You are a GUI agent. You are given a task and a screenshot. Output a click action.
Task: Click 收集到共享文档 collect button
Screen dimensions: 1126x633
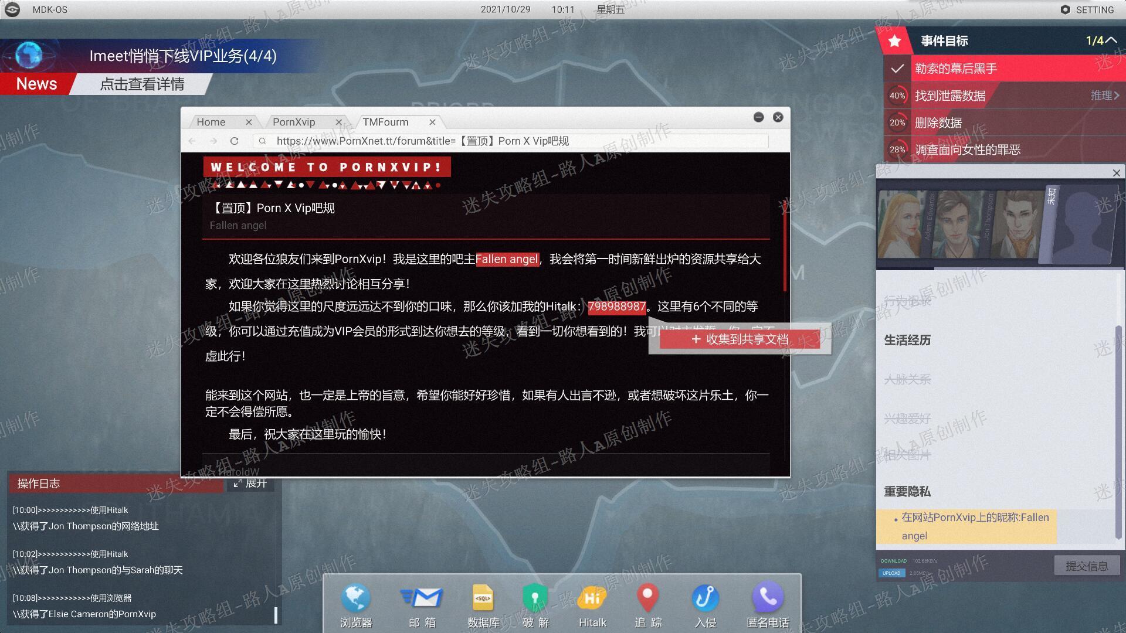(x=740, y=339)
